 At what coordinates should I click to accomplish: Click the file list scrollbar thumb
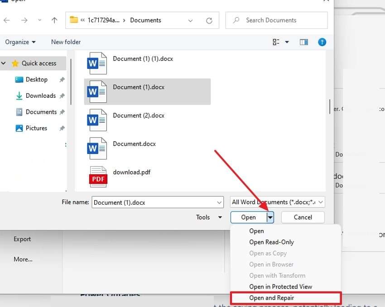329,106
